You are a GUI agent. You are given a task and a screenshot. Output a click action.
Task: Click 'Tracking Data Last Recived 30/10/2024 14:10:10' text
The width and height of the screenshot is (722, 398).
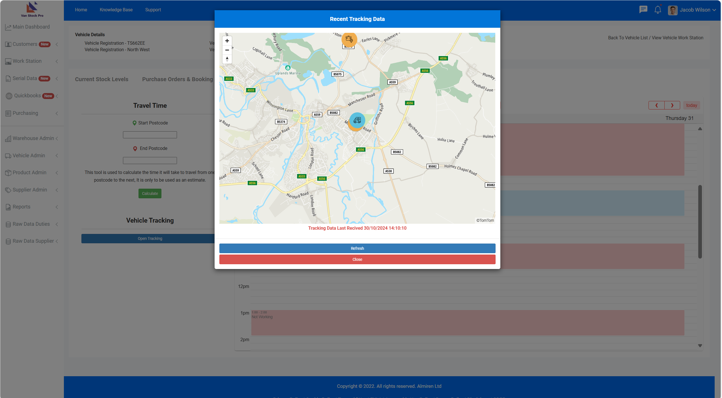click(x=357, y=228)
